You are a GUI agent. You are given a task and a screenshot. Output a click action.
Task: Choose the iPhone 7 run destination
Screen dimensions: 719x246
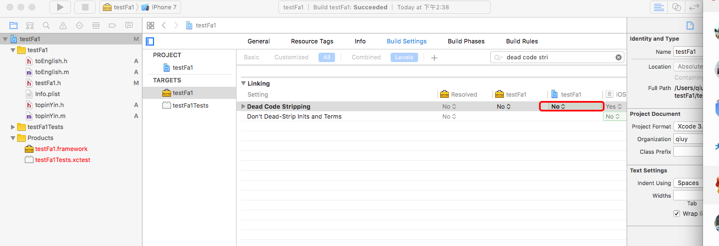point(160,7)
